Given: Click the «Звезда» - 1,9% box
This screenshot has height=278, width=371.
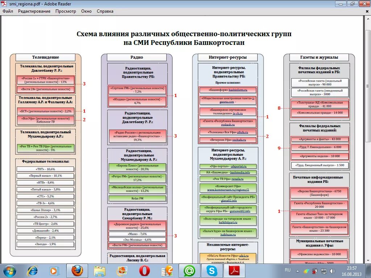Looking at the screenshot, I should pos(45,244).
